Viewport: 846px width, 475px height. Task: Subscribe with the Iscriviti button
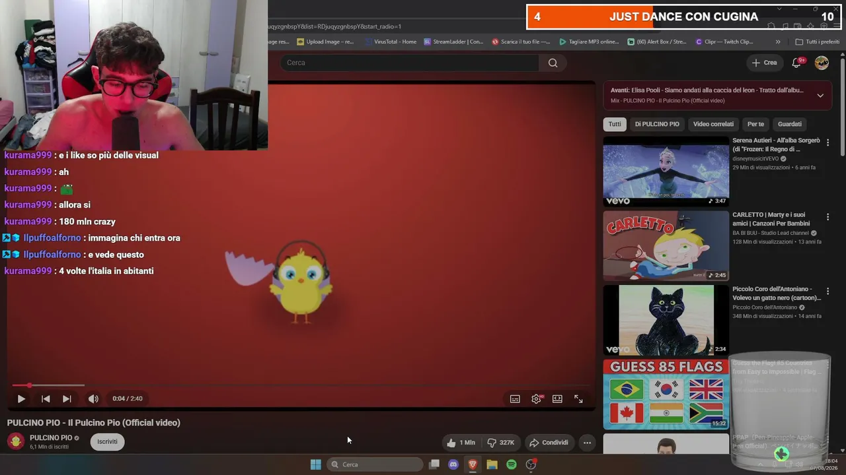click(107, 442)
